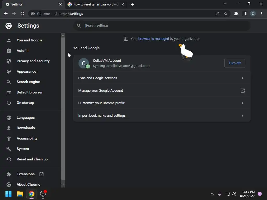The width and height of the screenshot is (267, 200).
Task: Open Search engine settings in sidebar
Action: 28,82
